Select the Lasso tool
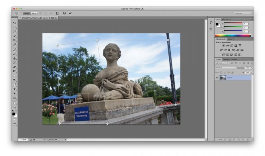265x156 pixels. click(15, 32)
